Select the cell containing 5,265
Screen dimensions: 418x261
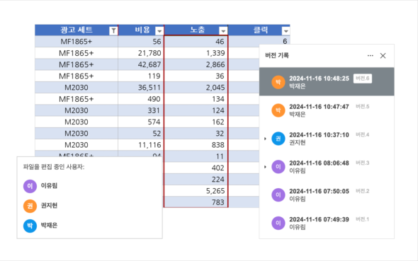196,191
